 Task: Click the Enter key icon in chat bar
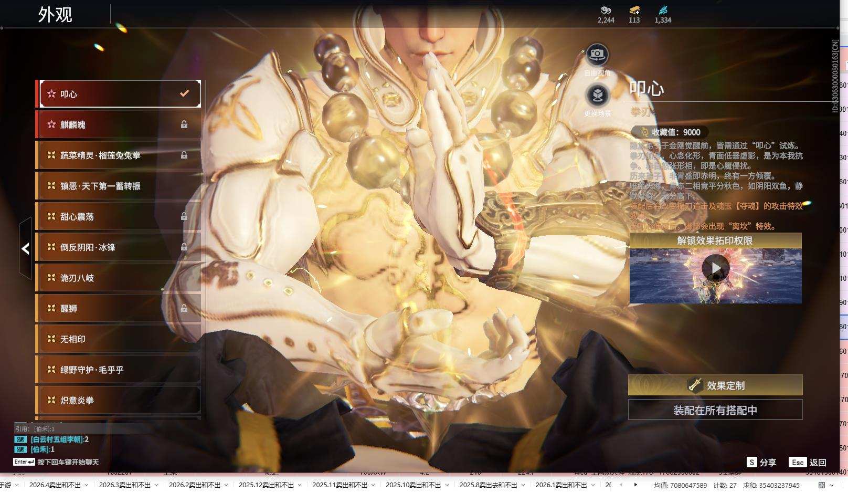coord(24,462)
